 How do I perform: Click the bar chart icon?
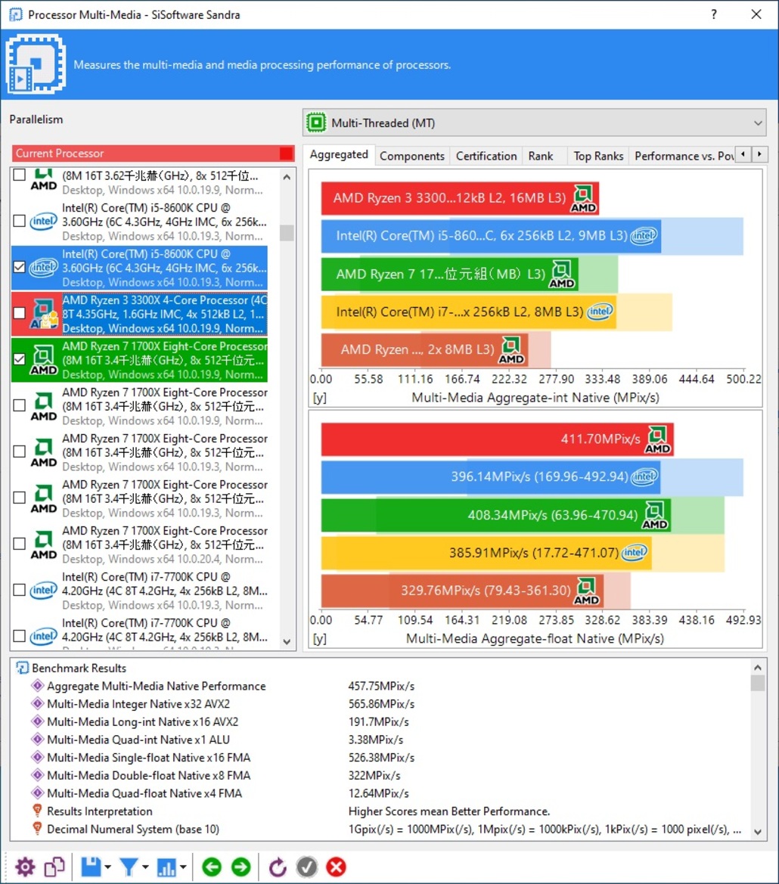[x=166, y=867]
